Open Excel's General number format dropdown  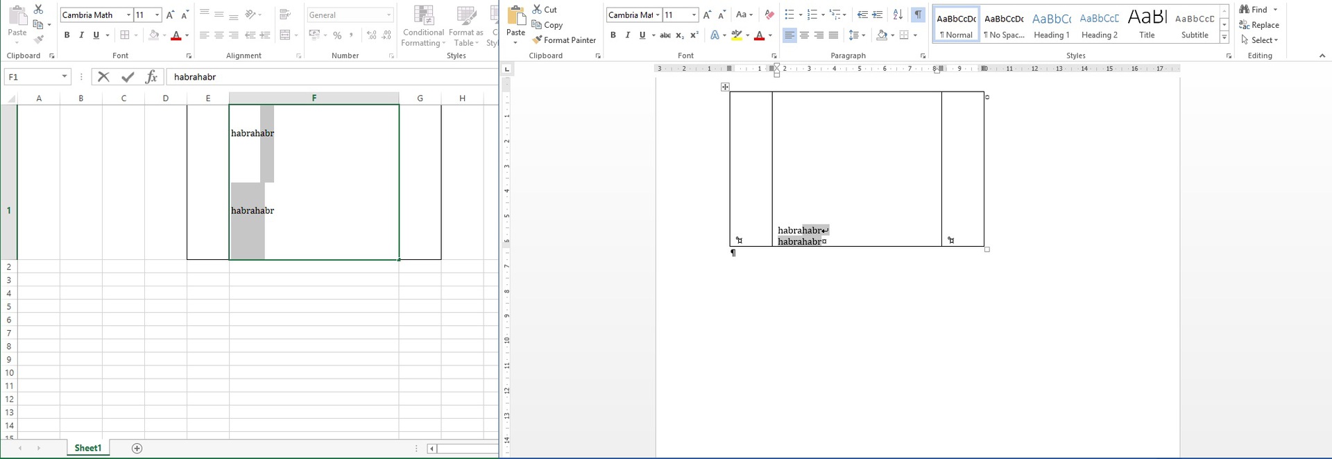tap(388, 15)
